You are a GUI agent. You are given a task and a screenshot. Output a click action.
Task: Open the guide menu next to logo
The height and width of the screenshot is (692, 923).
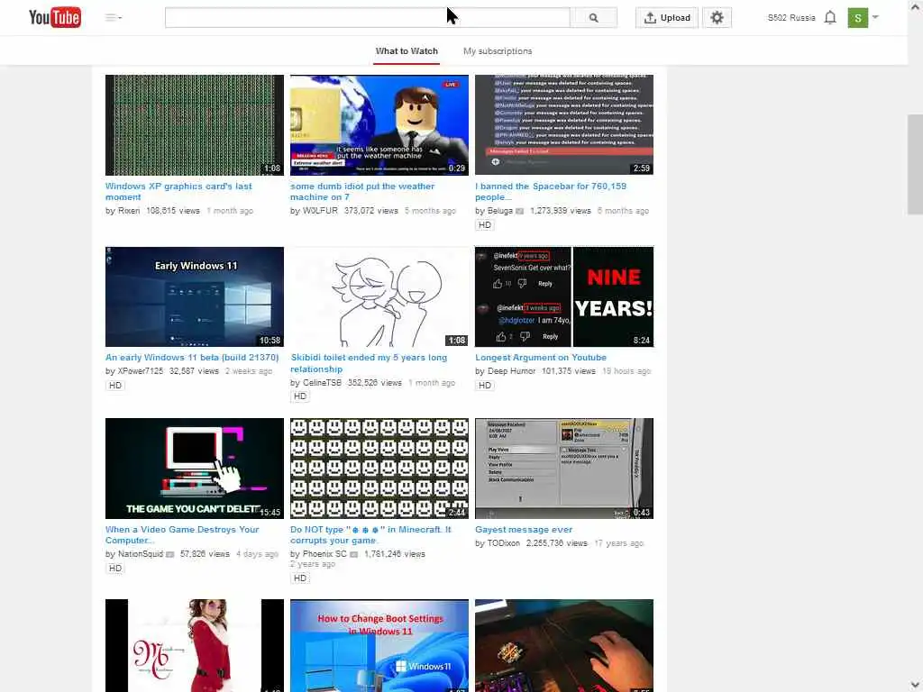tap(114, 18)
